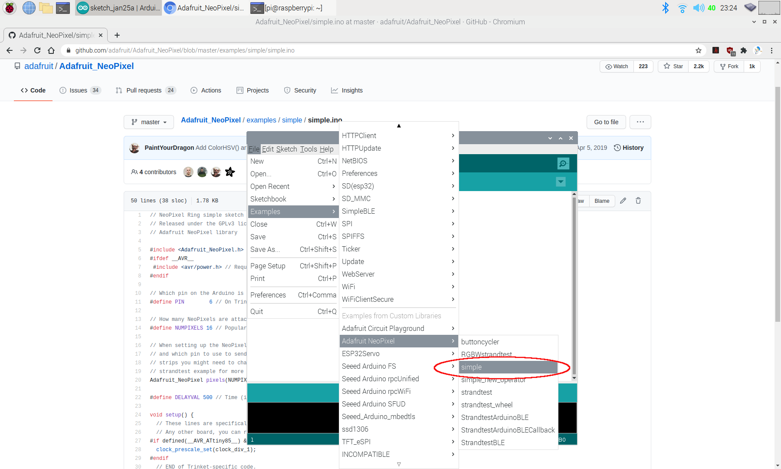The width and height of the screenshot is (781, 469).
Task: Open Chromium's three-dot menu
Action: point(771,50)
